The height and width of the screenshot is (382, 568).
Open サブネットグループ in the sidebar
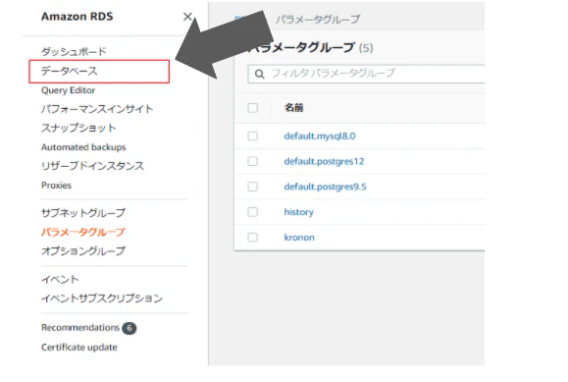(x=83, y=212)
